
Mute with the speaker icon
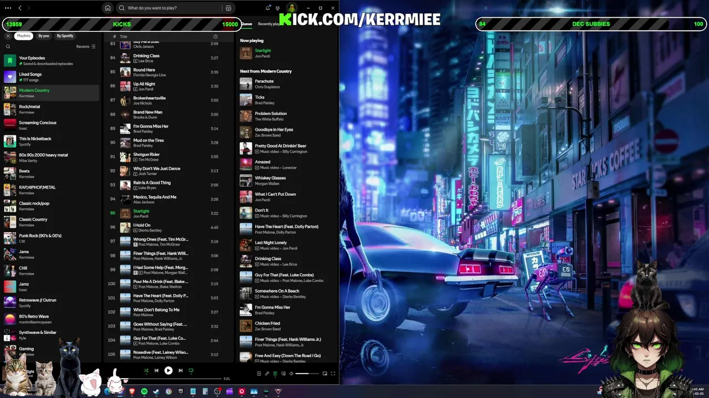[x=291, y=374]
